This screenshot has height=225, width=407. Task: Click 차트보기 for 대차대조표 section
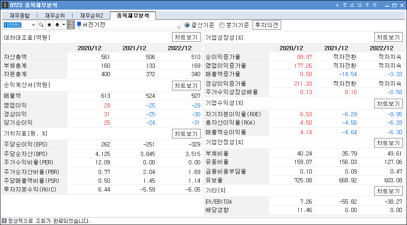click(186, 37)
